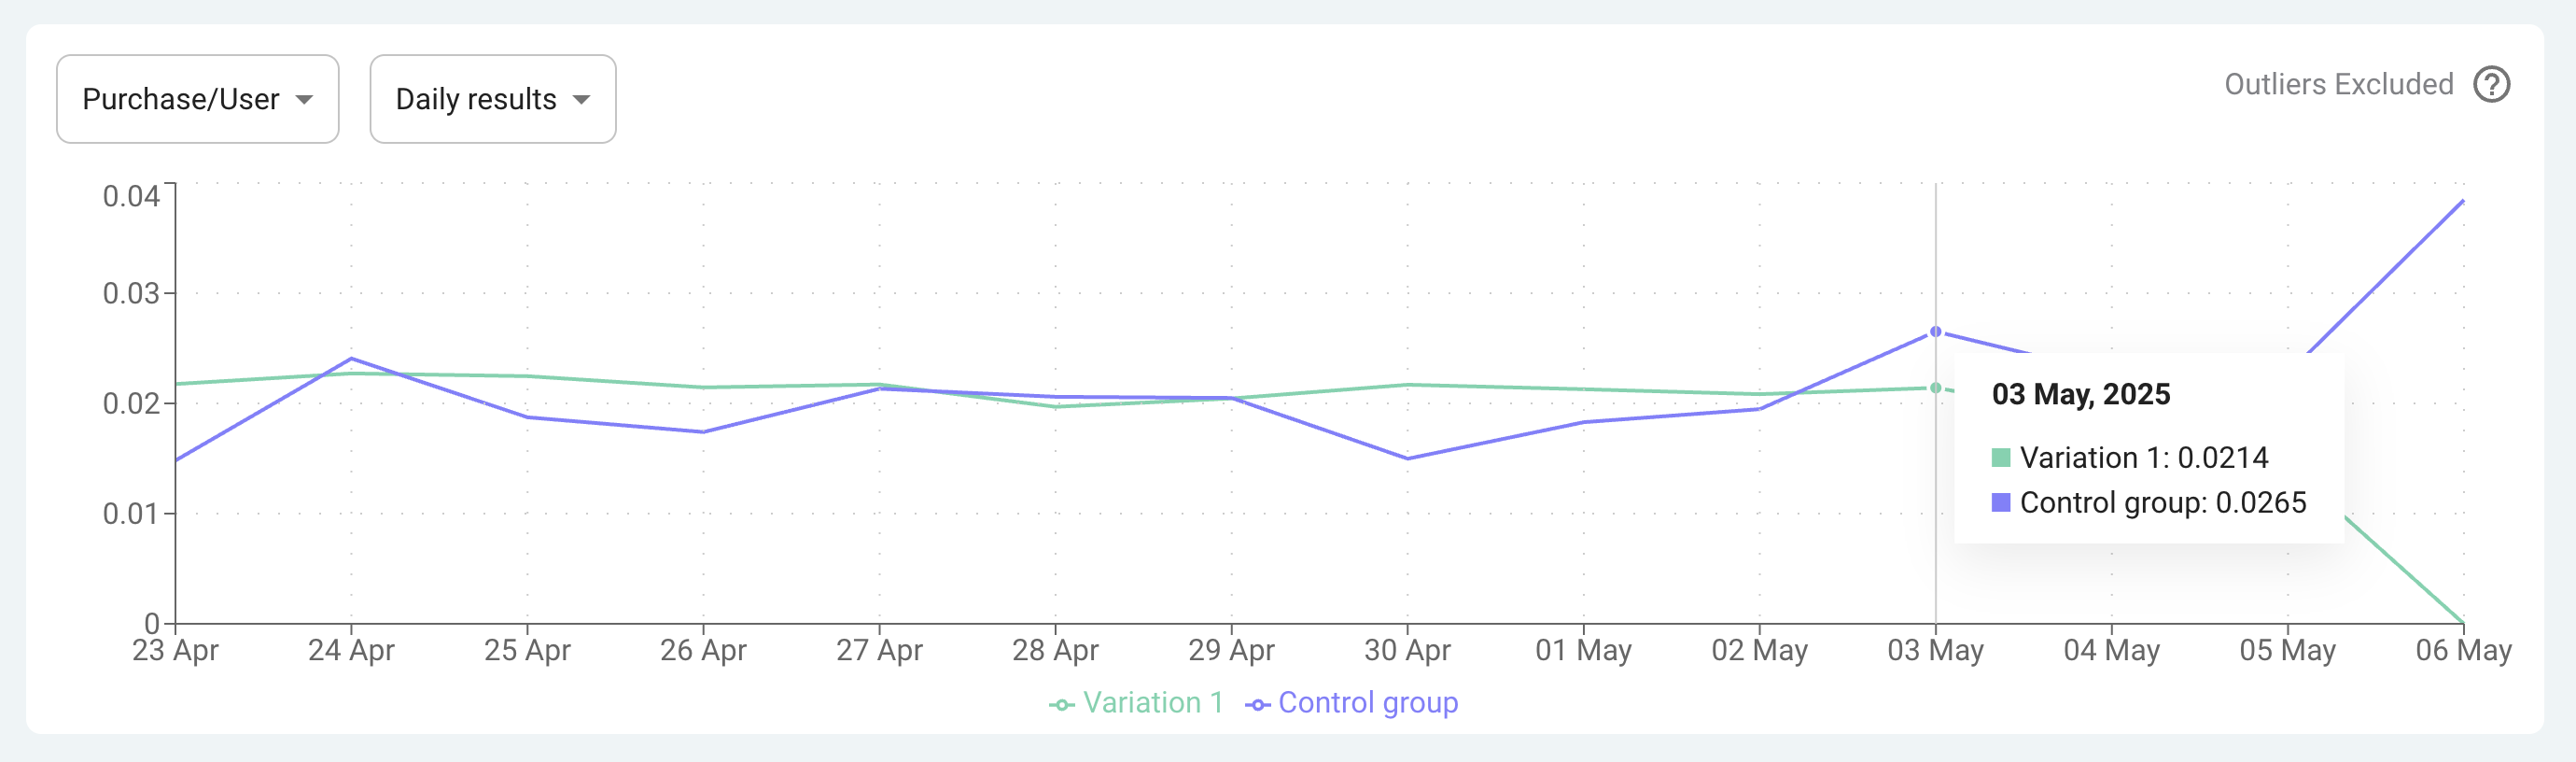Image resolution: width=2576 pixels, height=762 pixels.
Task: Click the Variation 1 legend marker icon
Action: point(1061,705)
